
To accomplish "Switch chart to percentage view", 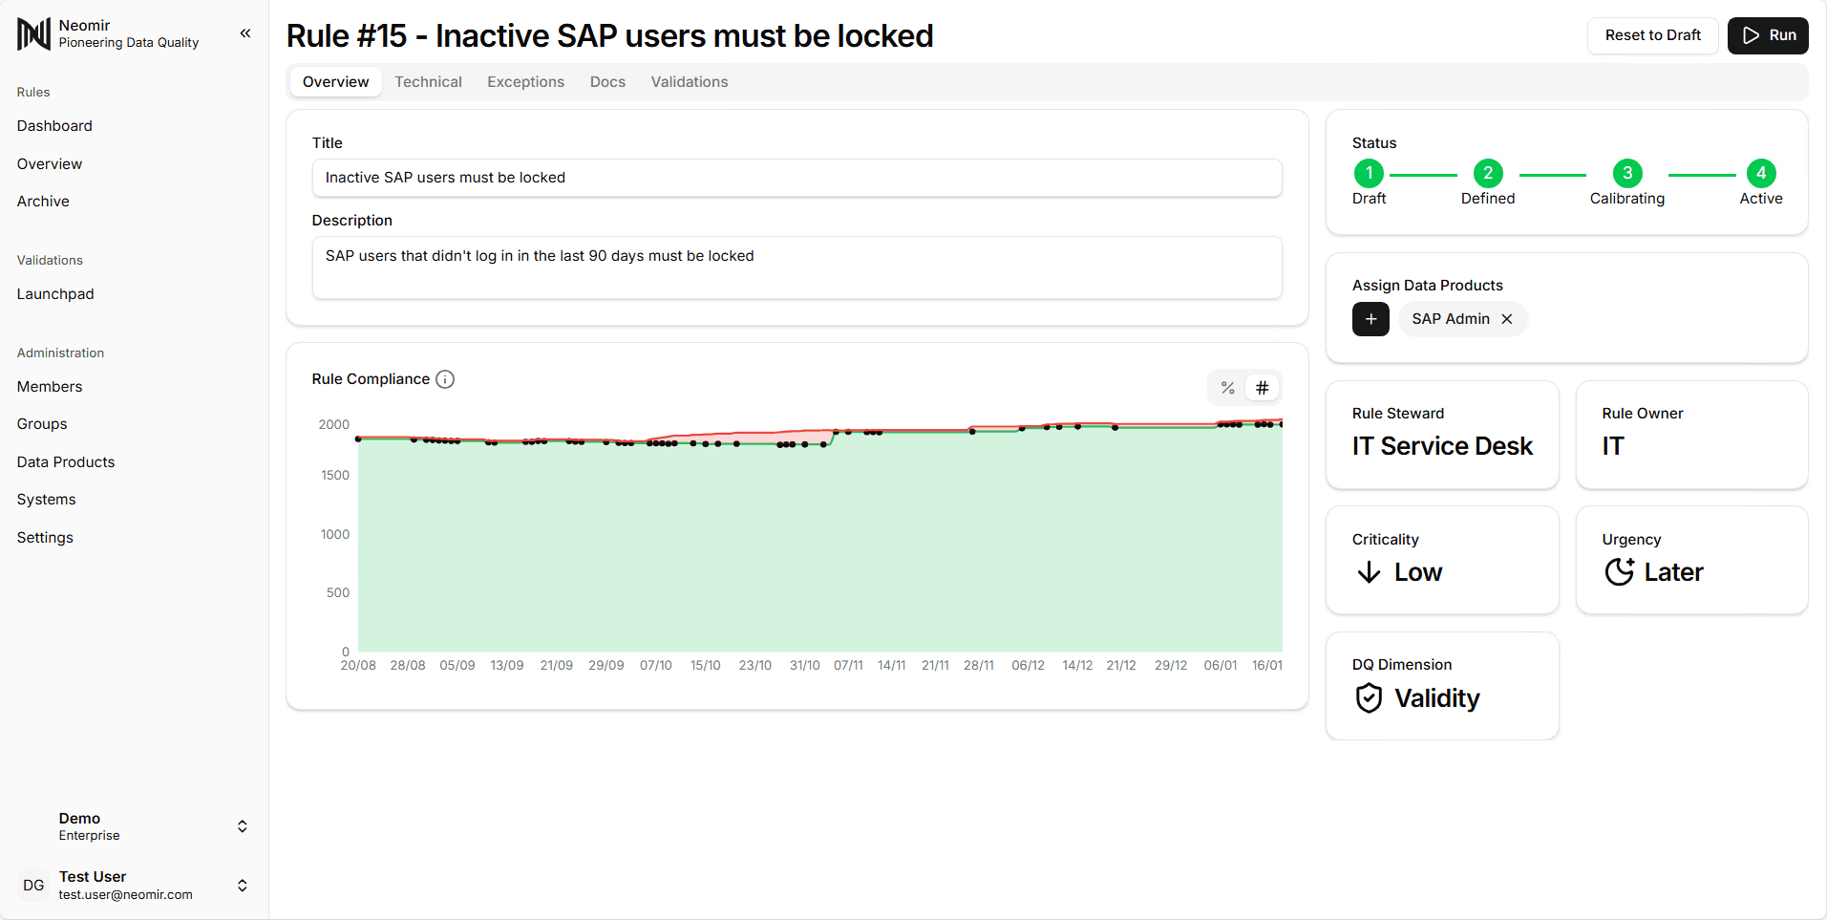I will 1228,388.
